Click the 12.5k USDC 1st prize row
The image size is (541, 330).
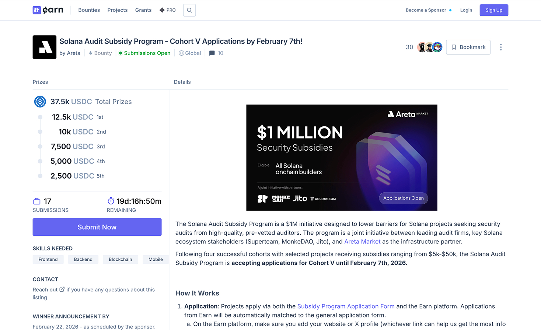point(78,117)
